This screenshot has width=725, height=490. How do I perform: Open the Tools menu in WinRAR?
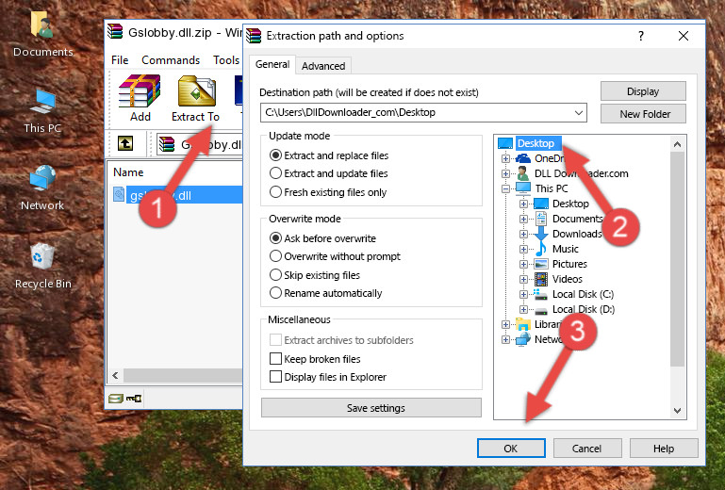coord(226,60)
